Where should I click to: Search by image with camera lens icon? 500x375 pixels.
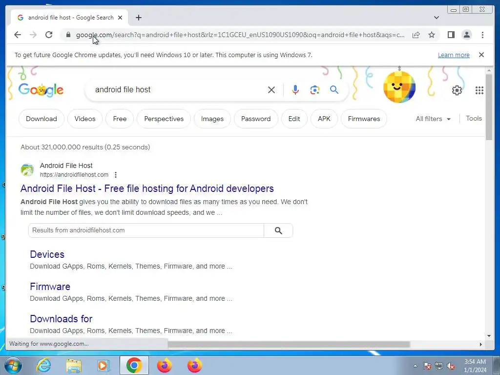[x=315, y=90]
